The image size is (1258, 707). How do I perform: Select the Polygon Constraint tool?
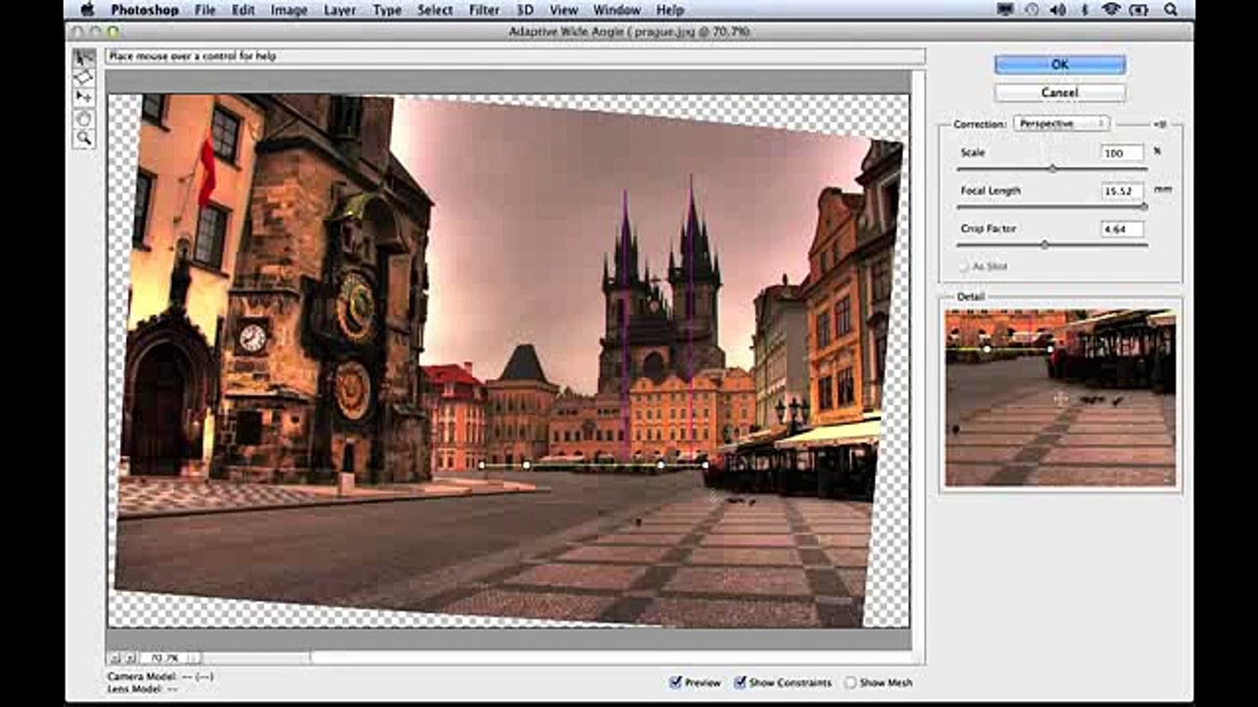tap(85, 77)
